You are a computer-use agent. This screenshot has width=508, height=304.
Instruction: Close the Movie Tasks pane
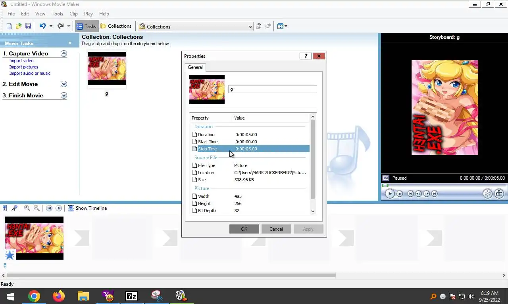click(70, 43)
